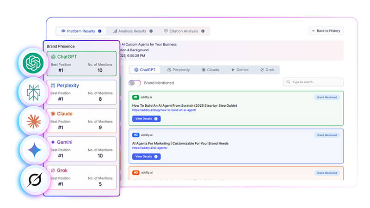Click the small ChatGPT icon in Brand Presence card

(x=53, y=57)
